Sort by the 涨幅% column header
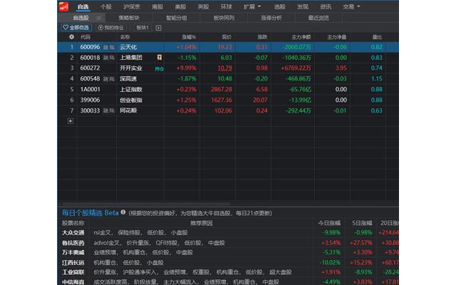 coord(189,37)
